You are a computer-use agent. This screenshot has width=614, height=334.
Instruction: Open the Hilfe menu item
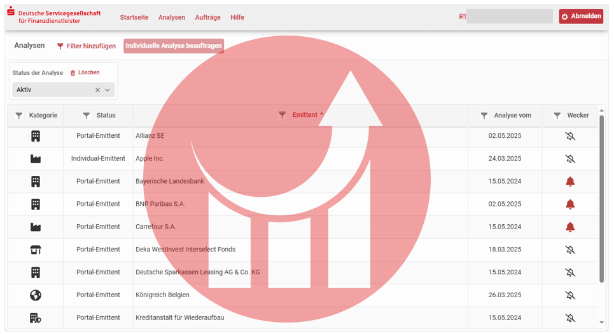point(237,17)
